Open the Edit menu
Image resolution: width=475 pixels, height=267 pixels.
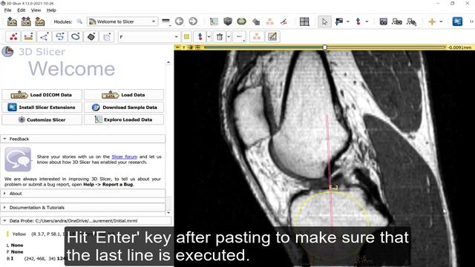(22, 10)
